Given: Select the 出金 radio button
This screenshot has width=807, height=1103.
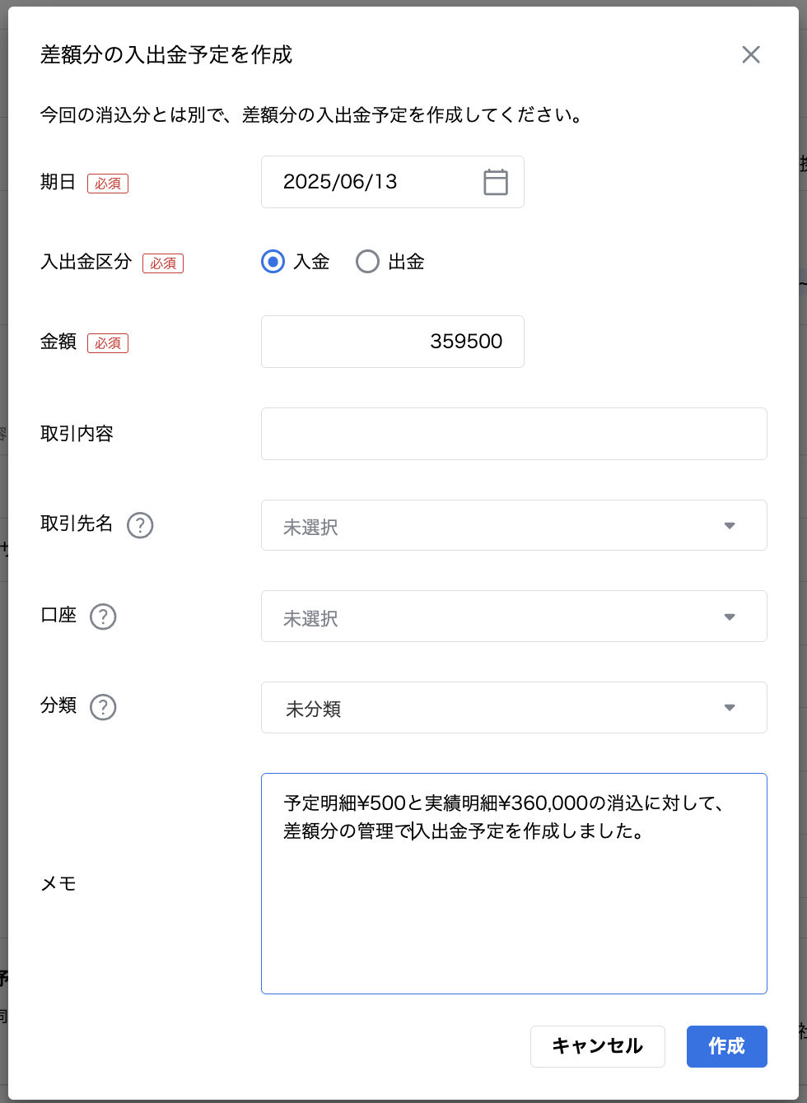Looking at the screenshot, I should [367, 262].
